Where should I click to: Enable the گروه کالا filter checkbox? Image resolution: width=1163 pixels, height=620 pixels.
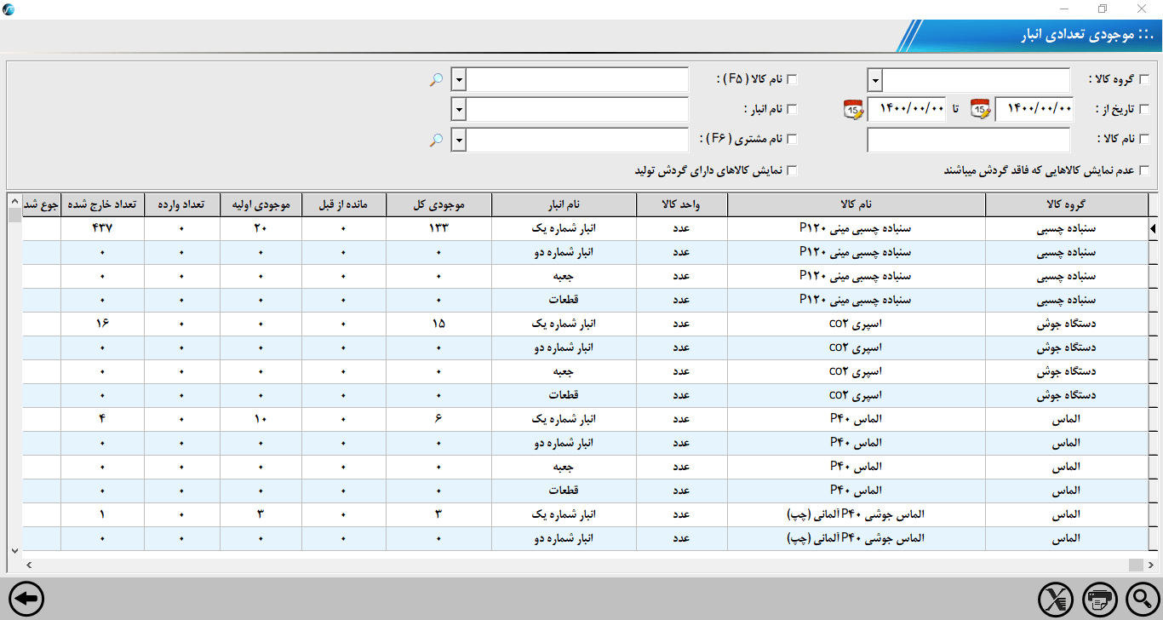coord(1143,80)
